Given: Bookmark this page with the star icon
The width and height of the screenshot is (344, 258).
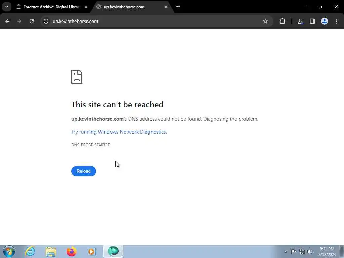Looking at the screenshot, I should pyautogui.click(x=265, y=21).
